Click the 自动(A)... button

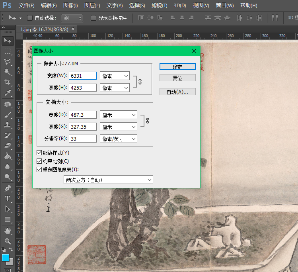point(177,92)
